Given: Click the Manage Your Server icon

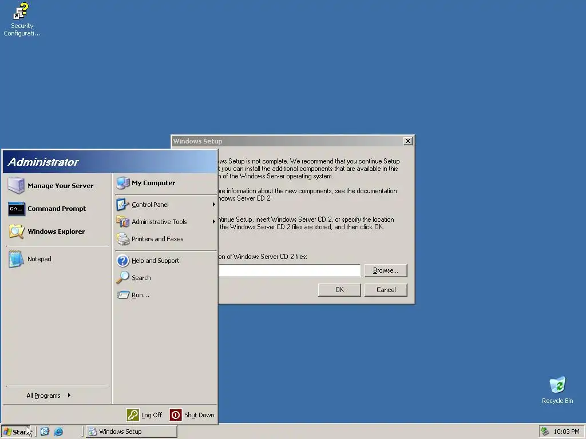Looking at the screenshot, I should coord(16,186).
